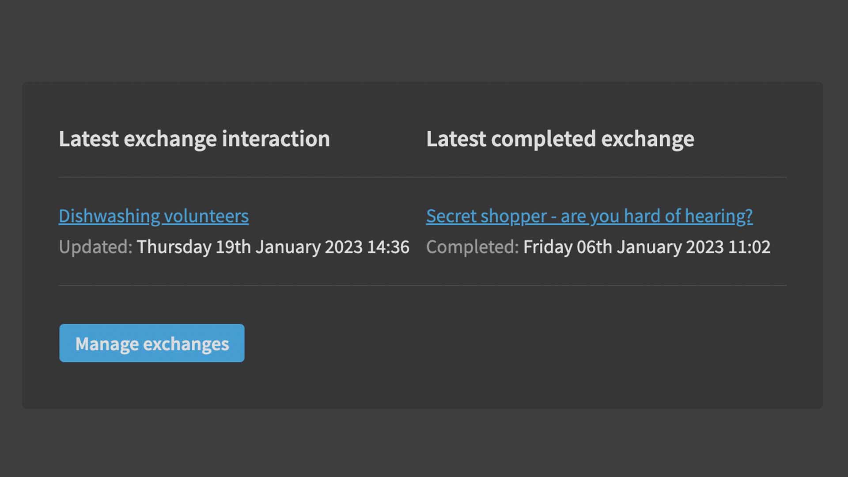848x477 pixels.
Task: Click the Latest exchange interaction heading
Action: point(194,139)
